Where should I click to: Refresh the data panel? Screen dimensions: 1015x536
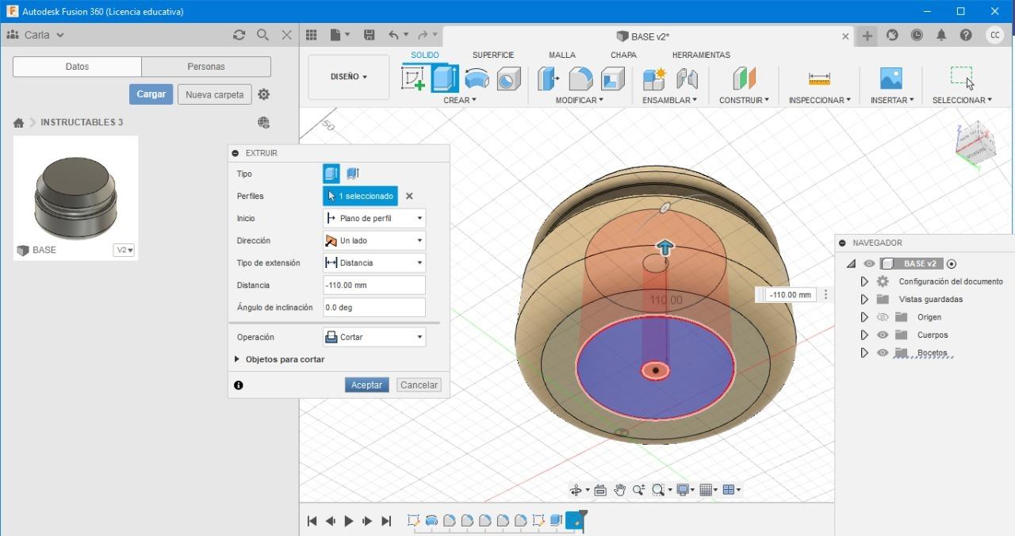point(239,35)
